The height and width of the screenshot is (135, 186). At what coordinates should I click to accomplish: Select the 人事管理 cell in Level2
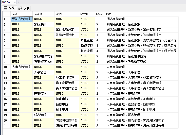coord(43,72)
